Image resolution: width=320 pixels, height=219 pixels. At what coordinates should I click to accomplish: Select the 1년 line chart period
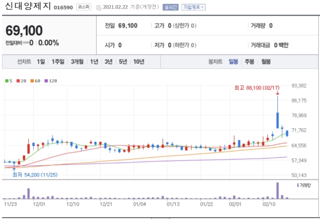click(94, 62)
